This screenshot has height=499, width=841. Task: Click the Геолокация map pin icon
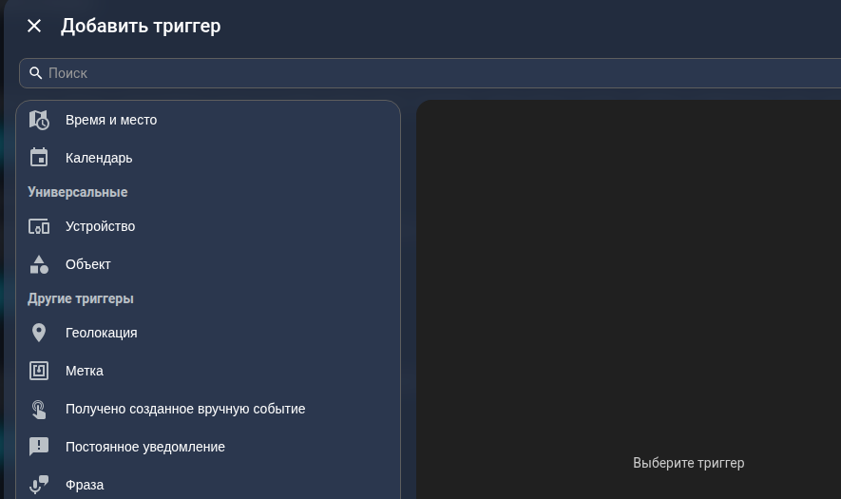[x=39, y=333]
